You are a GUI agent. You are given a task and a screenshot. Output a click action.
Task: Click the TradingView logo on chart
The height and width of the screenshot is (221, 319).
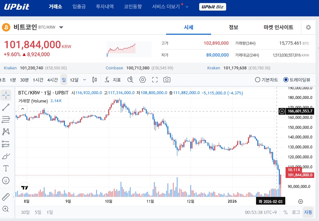coord(25,188)
